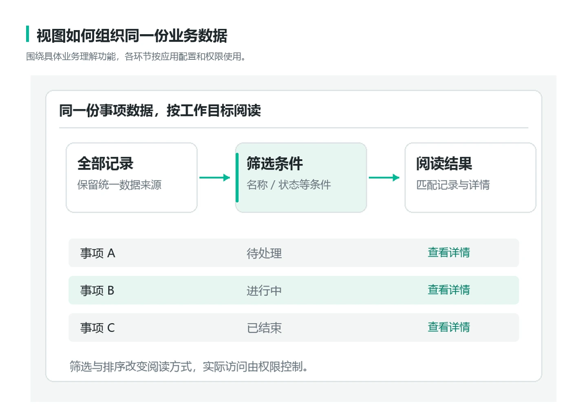Open 查看详情 for 事项 C
Image resolution: width=587 pixels, height=419 pixels.
coord(448,327)
